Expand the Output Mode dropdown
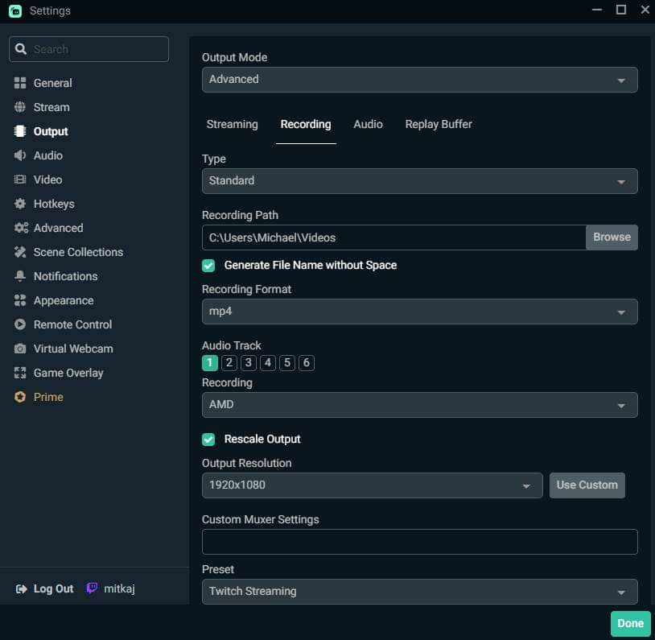This screenshot has height=640, width=655. click(x=419, y=80)
